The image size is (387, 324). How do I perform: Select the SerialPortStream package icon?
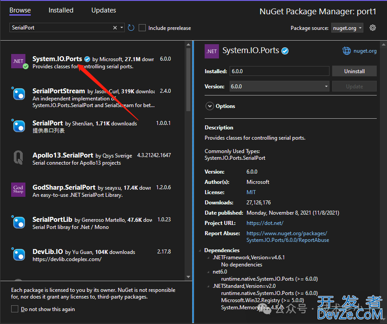point(18,93)
